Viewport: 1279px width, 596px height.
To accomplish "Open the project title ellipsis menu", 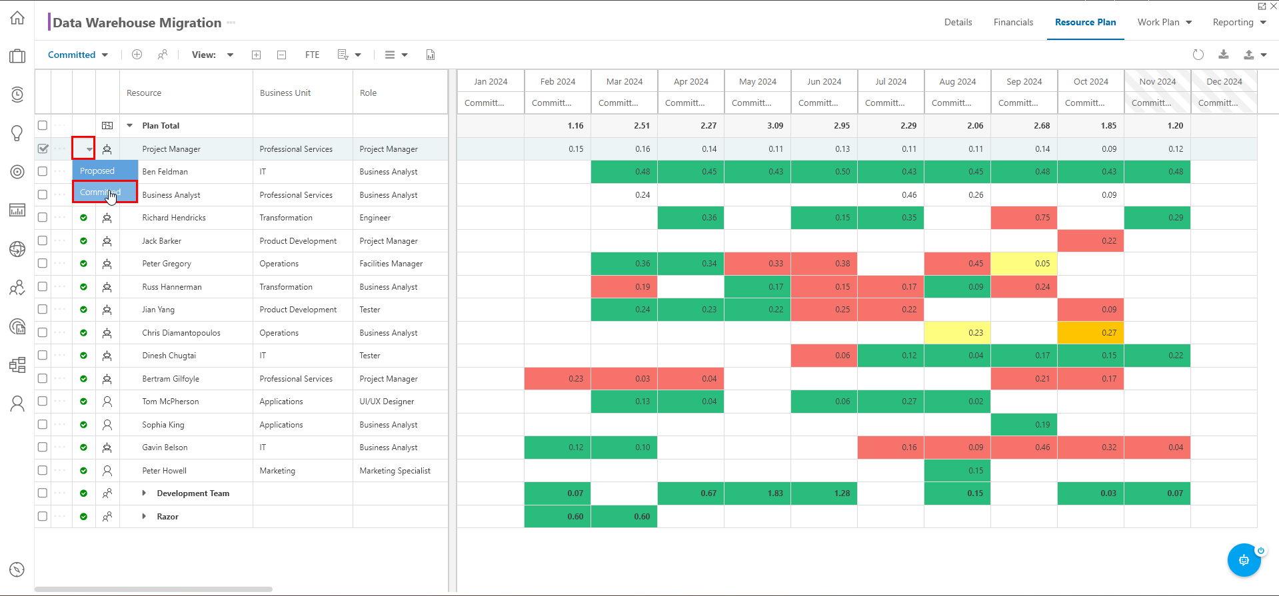I will (x=231, y=23).
